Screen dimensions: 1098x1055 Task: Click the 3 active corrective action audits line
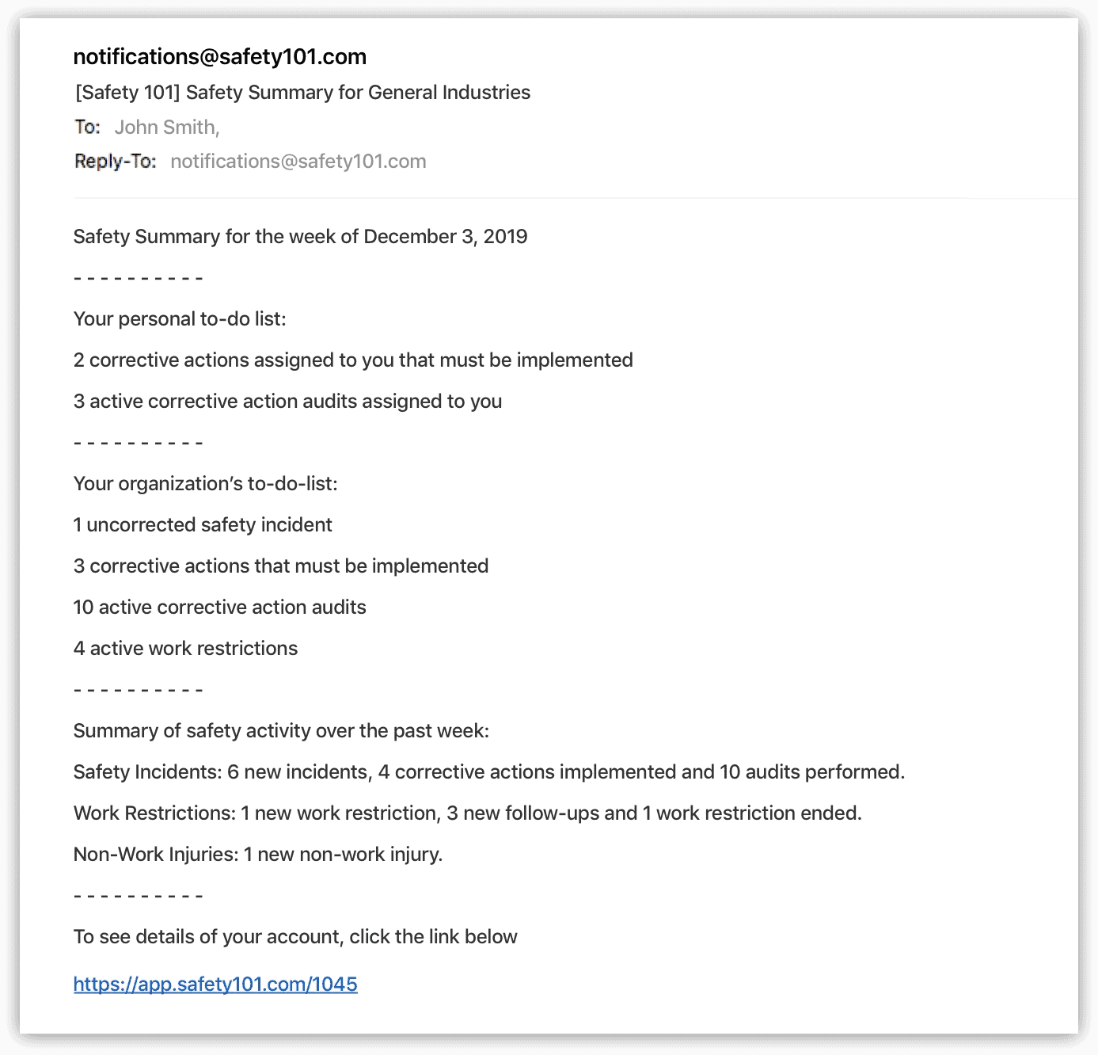287,402
